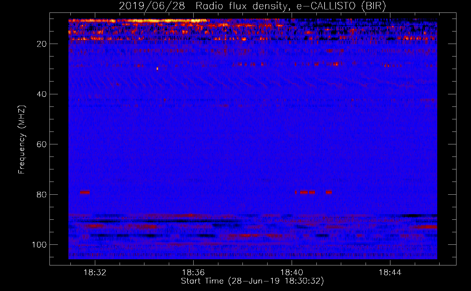Click the "Frequency (MHZ)" axis label

[x=22, y=140]
